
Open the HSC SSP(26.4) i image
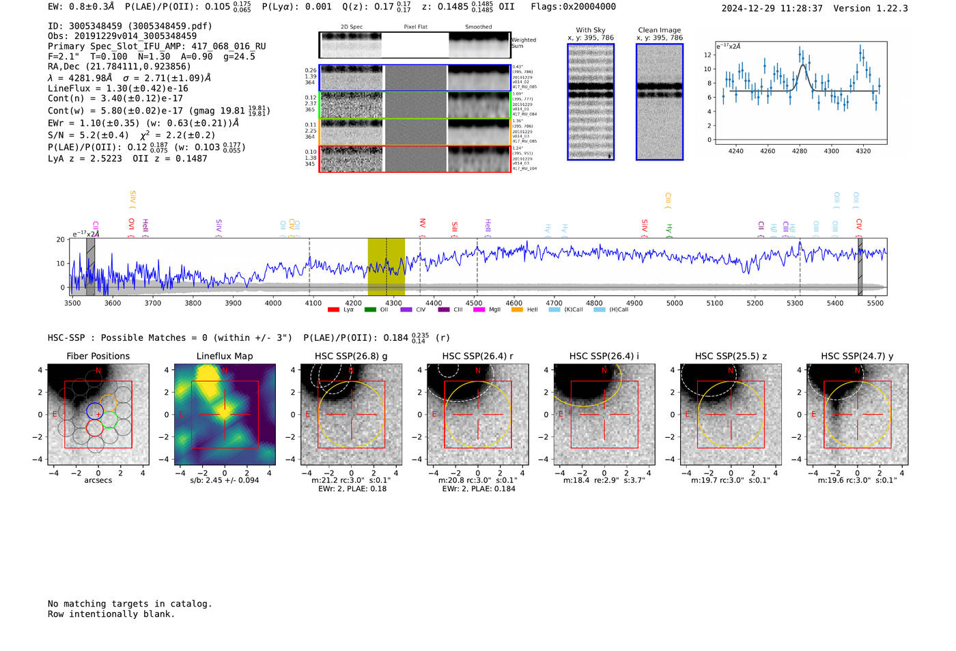tap(604, 415)
